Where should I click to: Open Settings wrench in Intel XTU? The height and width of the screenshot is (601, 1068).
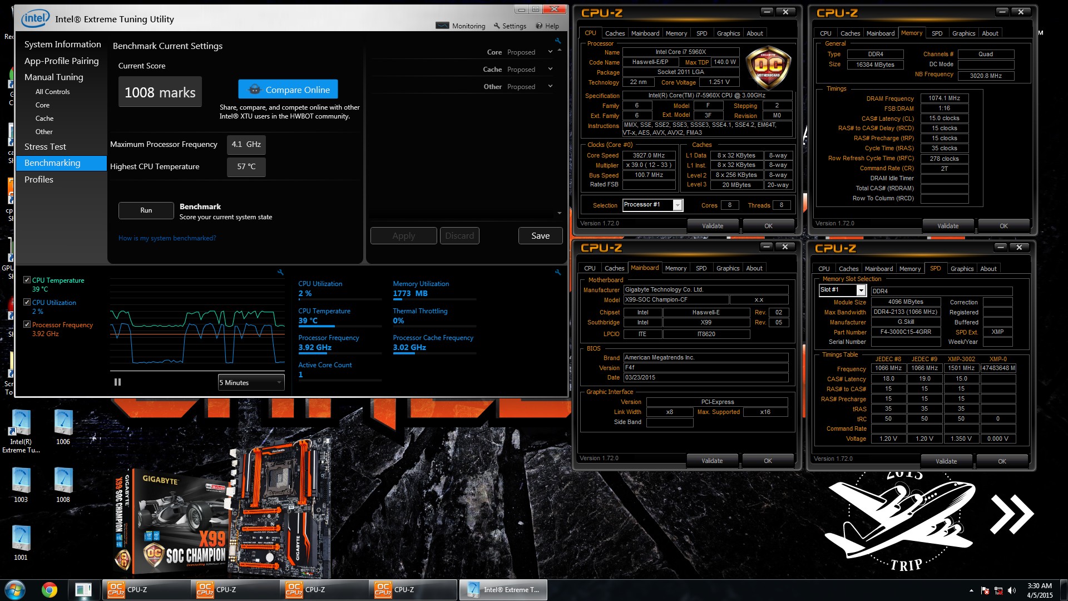(510, 26)
